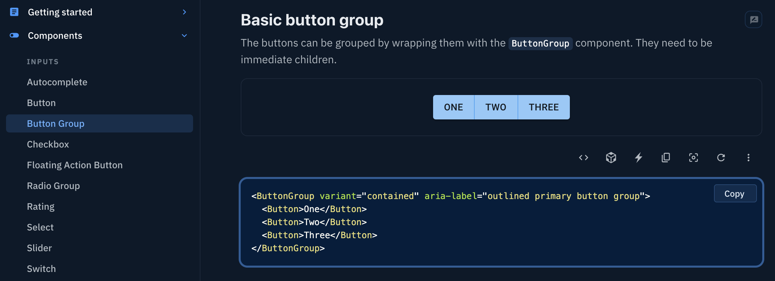The image size is (775, 281).
Task: Click the THREE button in group
Action: [x=544, y=107]
